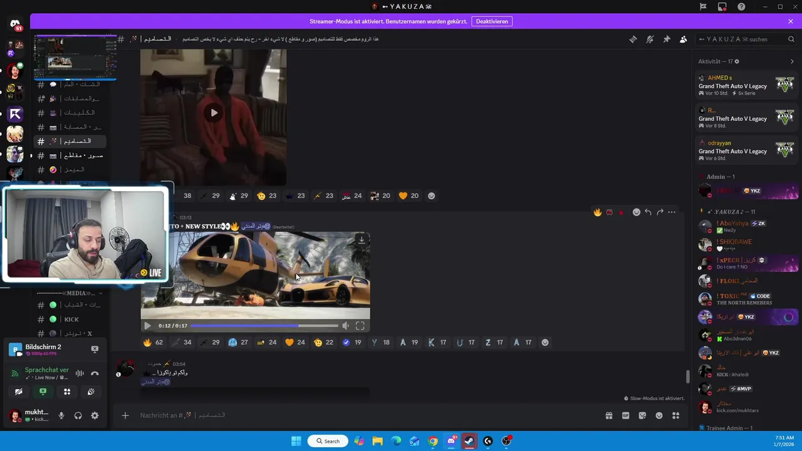802x451 pixels.
Task: Toggle the Z letter reaction with count 17
Action: coord(494,343)
